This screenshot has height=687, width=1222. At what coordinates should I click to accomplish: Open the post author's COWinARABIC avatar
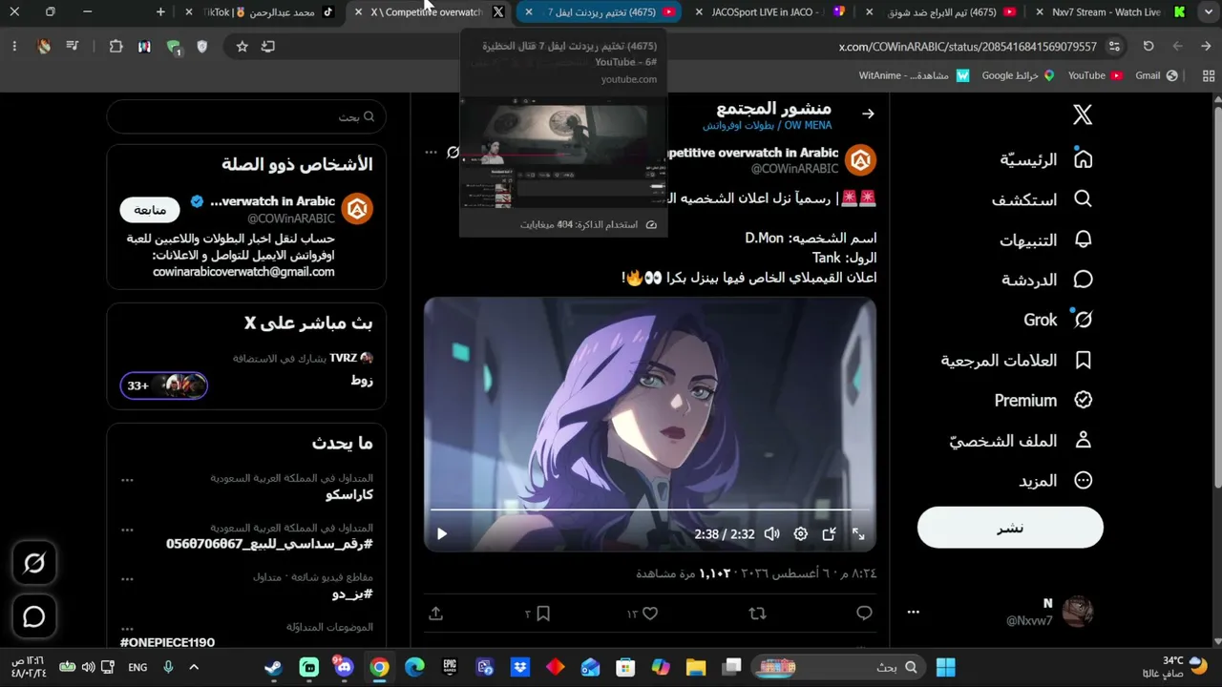(x=861, y=160)
